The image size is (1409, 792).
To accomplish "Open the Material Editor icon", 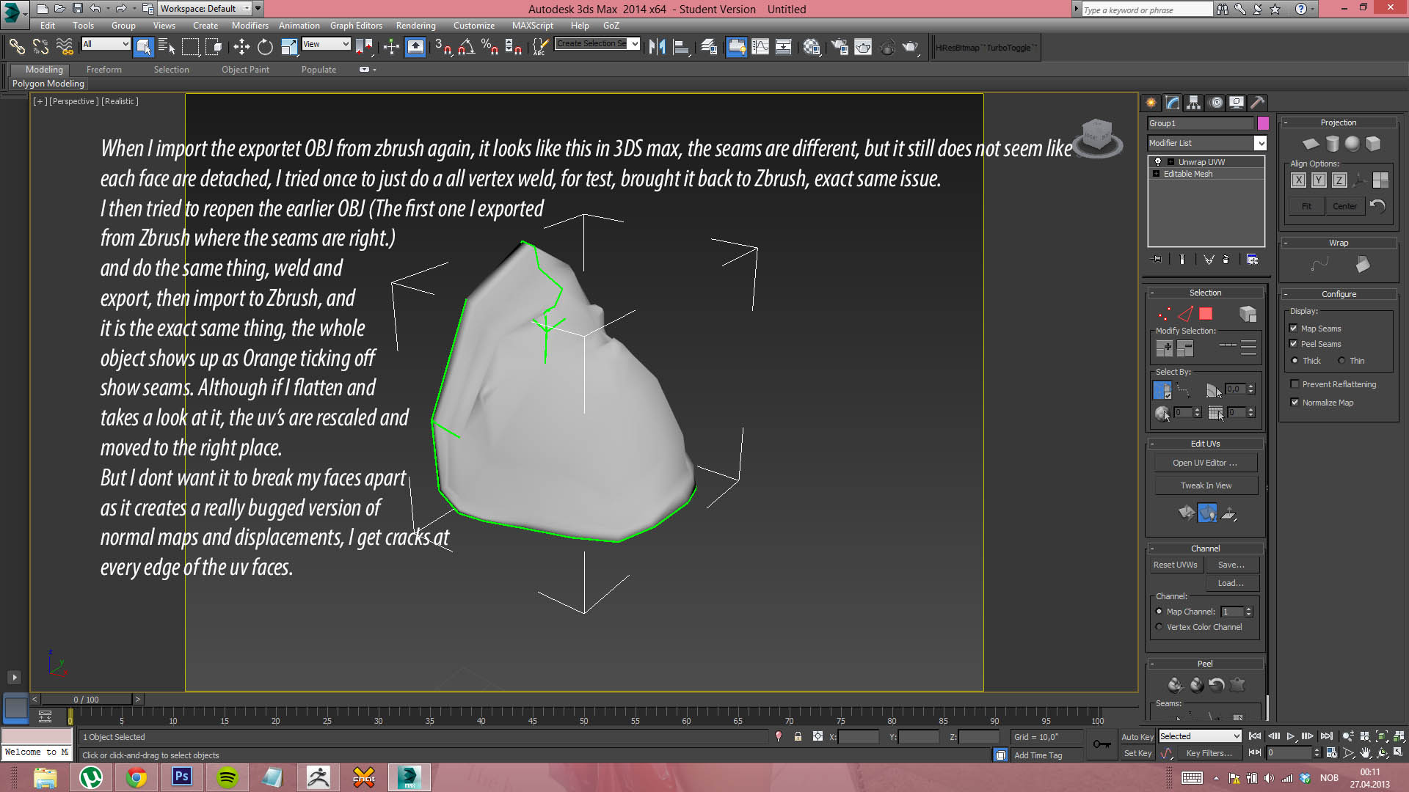I will point(811,47).
